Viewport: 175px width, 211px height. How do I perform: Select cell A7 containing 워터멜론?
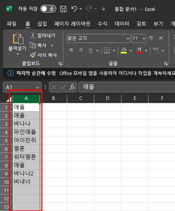coord(26,157)
